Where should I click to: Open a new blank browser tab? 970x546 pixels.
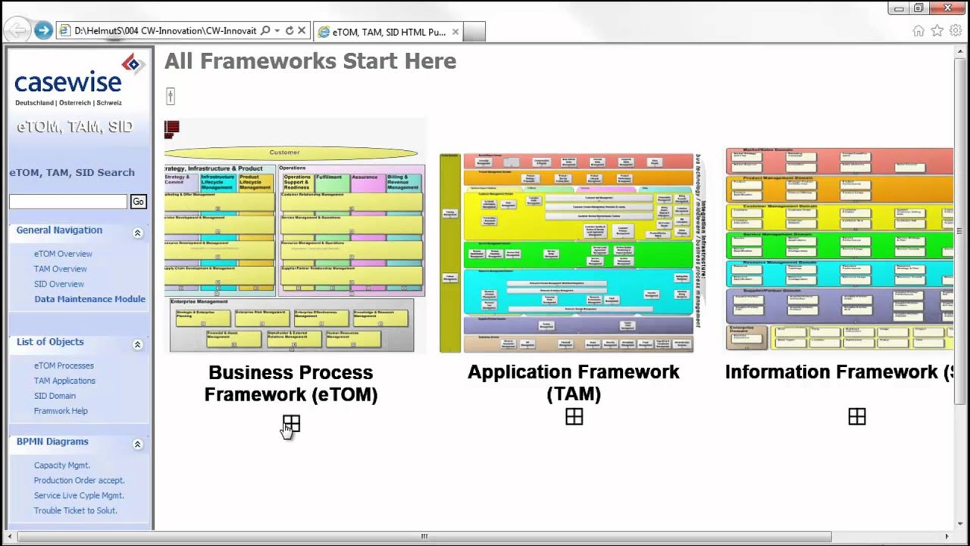point(474,32)
